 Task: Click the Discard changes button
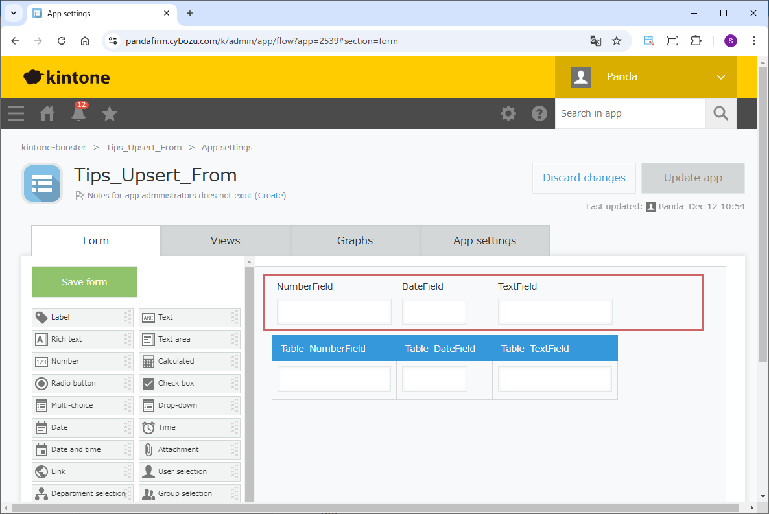tap(584, 178)
